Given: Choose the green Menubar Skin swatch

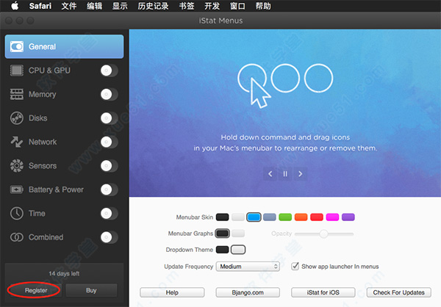Looking at the screenshot, I should point(285,217).
